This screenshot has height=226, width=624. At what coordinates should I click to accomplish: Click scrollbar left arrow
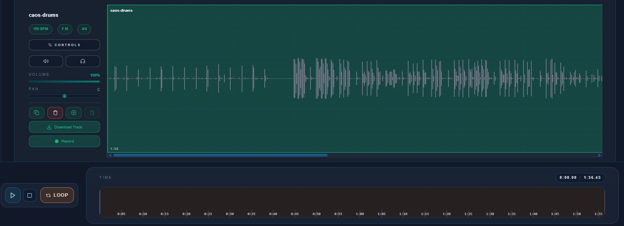[110, 155]
